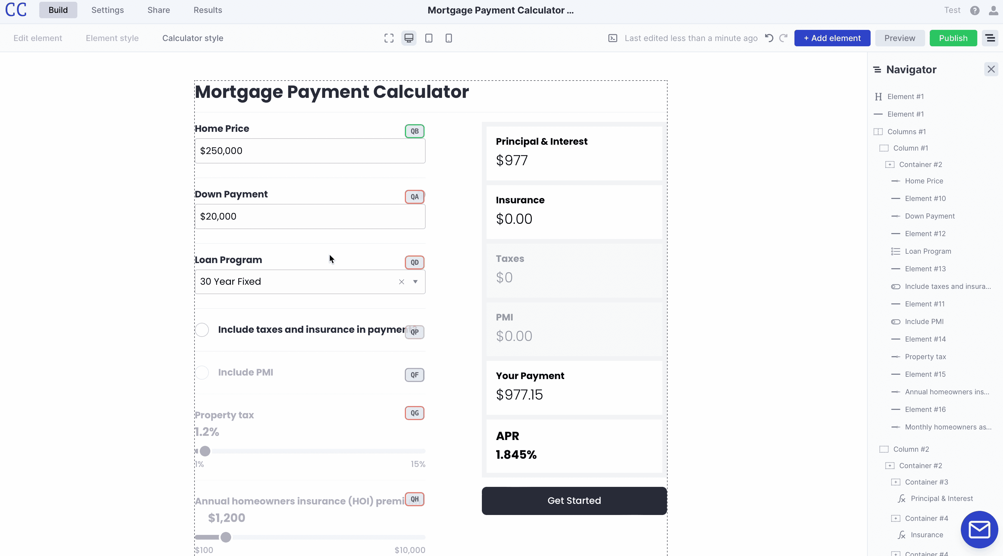Screen dimensions: 1003x556
Task: Open the chat mail bubble icon
Action: [979, 530]
